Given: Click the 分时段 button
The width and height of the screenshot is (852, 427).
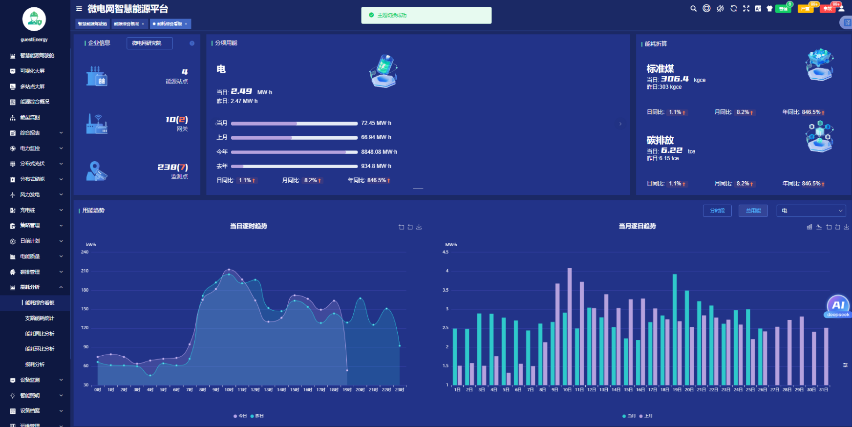Looking at the screenshot, I should click(x=717, y=211).
